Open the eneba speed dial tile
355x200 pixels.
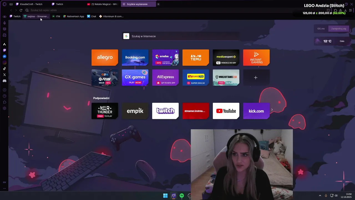point(165,57)
